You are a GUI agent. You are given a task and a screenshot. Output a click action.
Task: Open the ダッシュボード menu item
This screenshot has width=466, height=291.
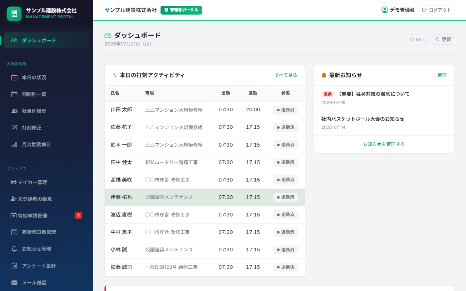point(46,40)
